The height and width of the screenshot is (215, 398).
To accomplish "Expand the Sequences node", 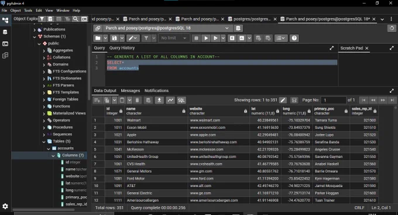I will click(x=44, y=135).
